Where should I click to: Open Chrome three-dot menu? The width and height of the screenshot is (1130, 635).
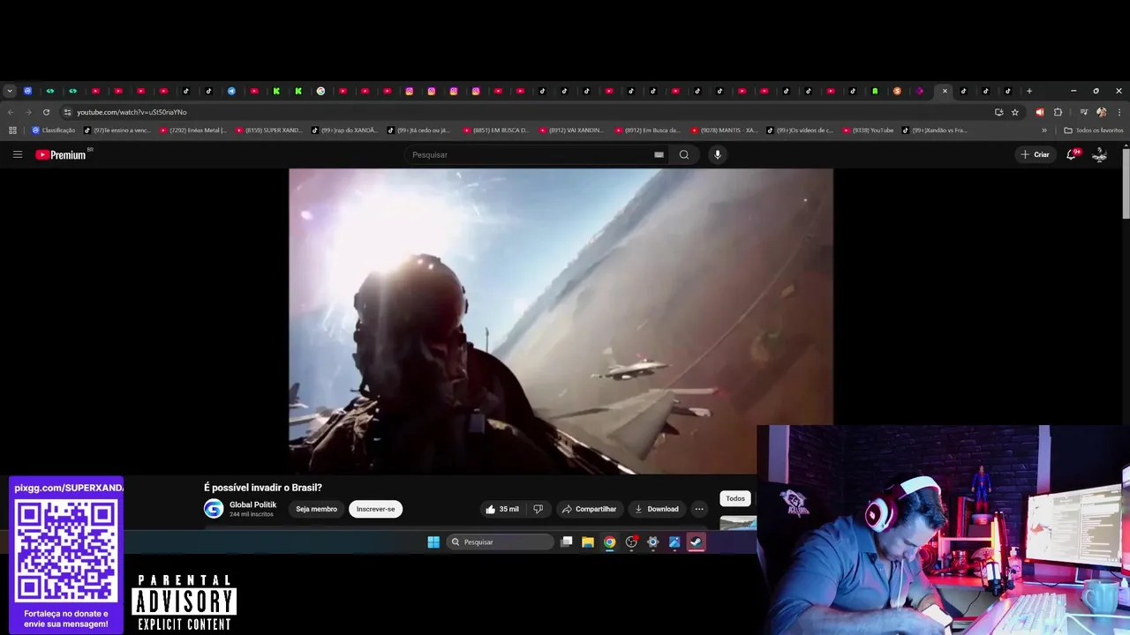1119,112
